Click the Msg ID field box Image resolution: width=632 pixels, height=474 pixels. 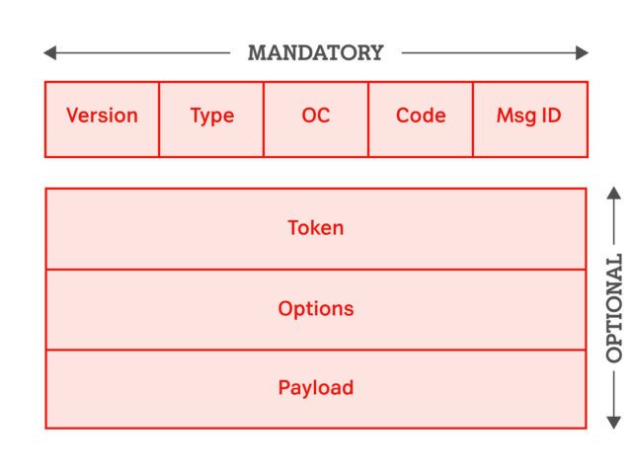coord(530,119)
